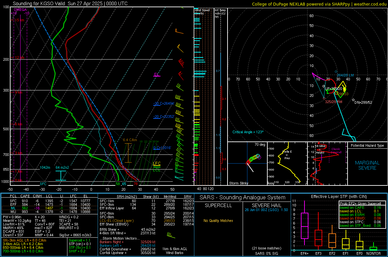The width and height of the screenshot is (388, 257).
Task: Click the 15 km height marker
Action: point(19,20)
